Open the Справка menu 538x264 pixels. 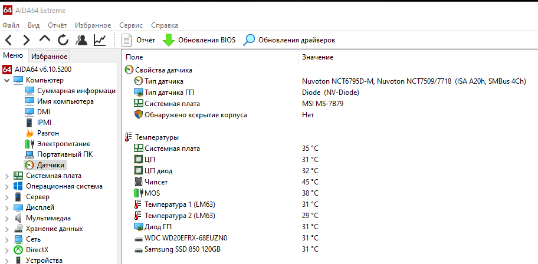[x=165, y=25]
